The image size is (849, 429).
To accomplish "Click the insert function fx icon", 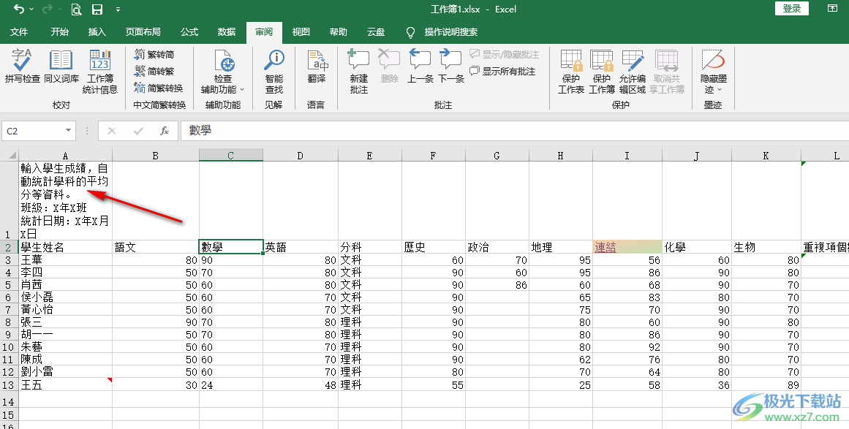I will (x=165, y=131).
